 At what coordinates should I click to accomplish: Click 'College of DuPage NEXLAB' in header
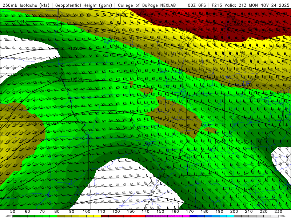click(147, 5)
